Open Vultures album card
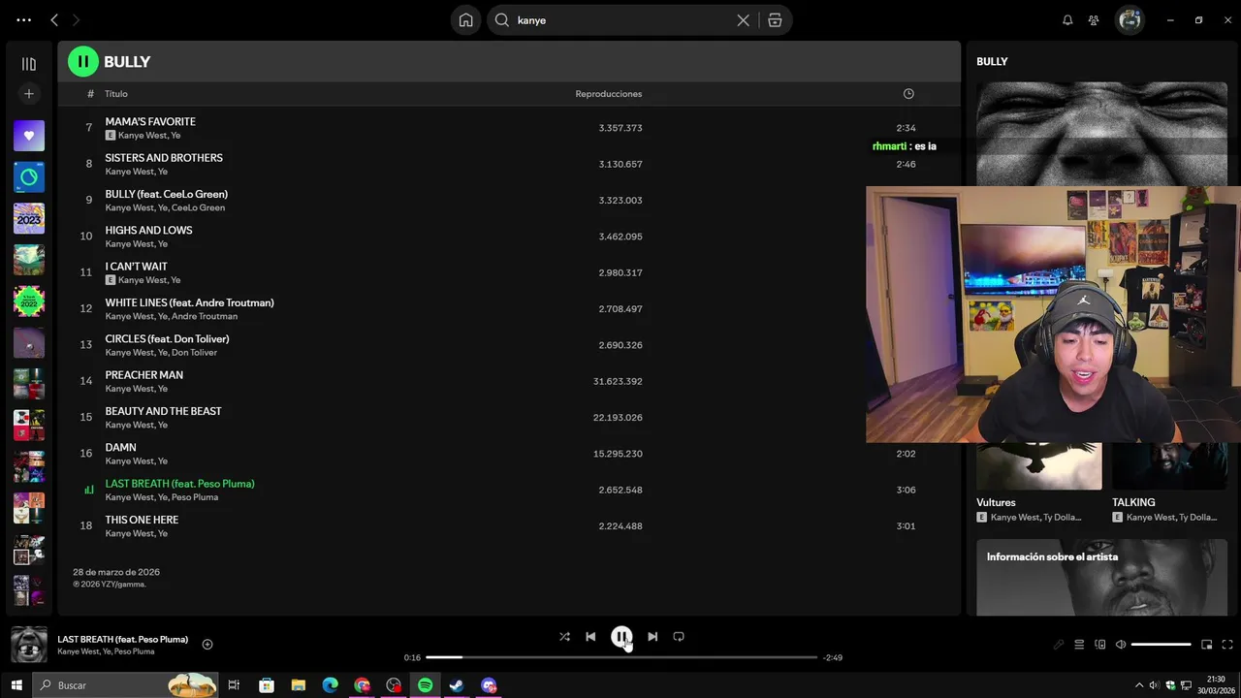 tap(1038, 483)
